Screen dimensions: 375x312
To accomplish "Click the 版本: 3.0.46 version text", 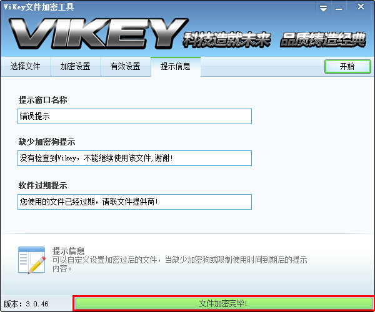I will 26,304.
